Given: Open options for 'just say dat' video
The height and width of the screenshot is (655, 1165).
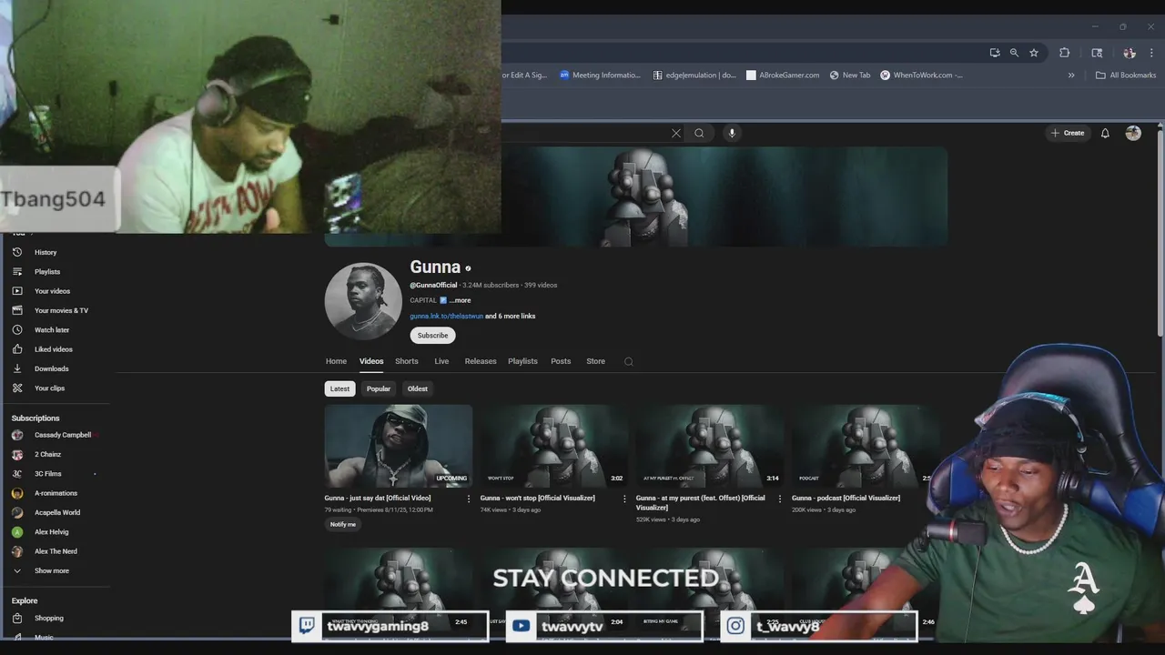Looking at the screenshot, I should [x=469, y=499].
